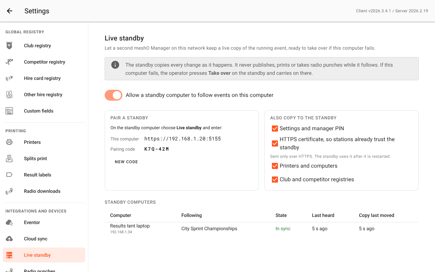Click pairing code K7Q-42M
Viewport: 435px width, 272px height.
tap(157, 149)
